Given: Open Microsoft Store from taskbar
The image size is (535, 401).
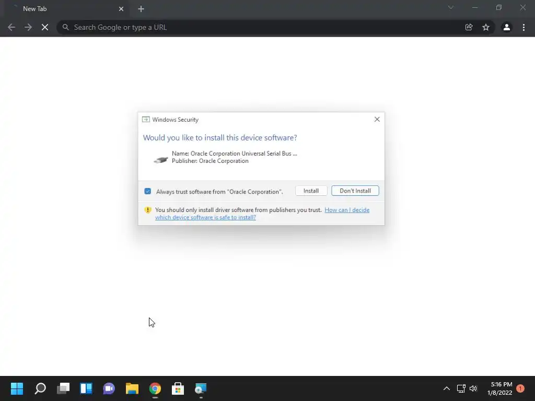Looking at the screenshot, I should pyautogui.click(x=178, y=388).
